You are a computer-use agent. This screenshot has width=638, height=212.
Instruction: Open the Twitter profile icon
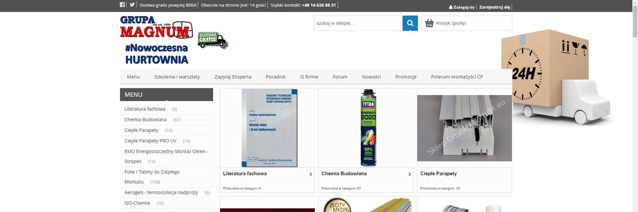tap(132, 5)
